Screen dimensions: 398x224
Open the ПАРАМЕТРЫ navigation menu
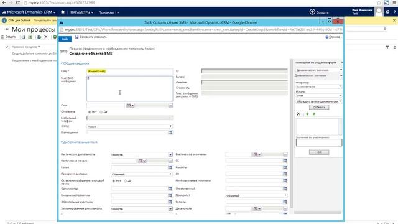81,12
